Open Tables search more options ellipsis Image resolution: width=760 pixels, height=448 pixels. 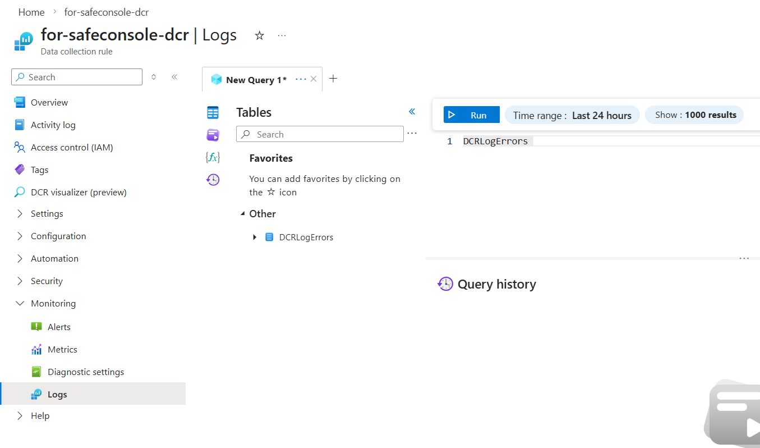tap(412, 134)
